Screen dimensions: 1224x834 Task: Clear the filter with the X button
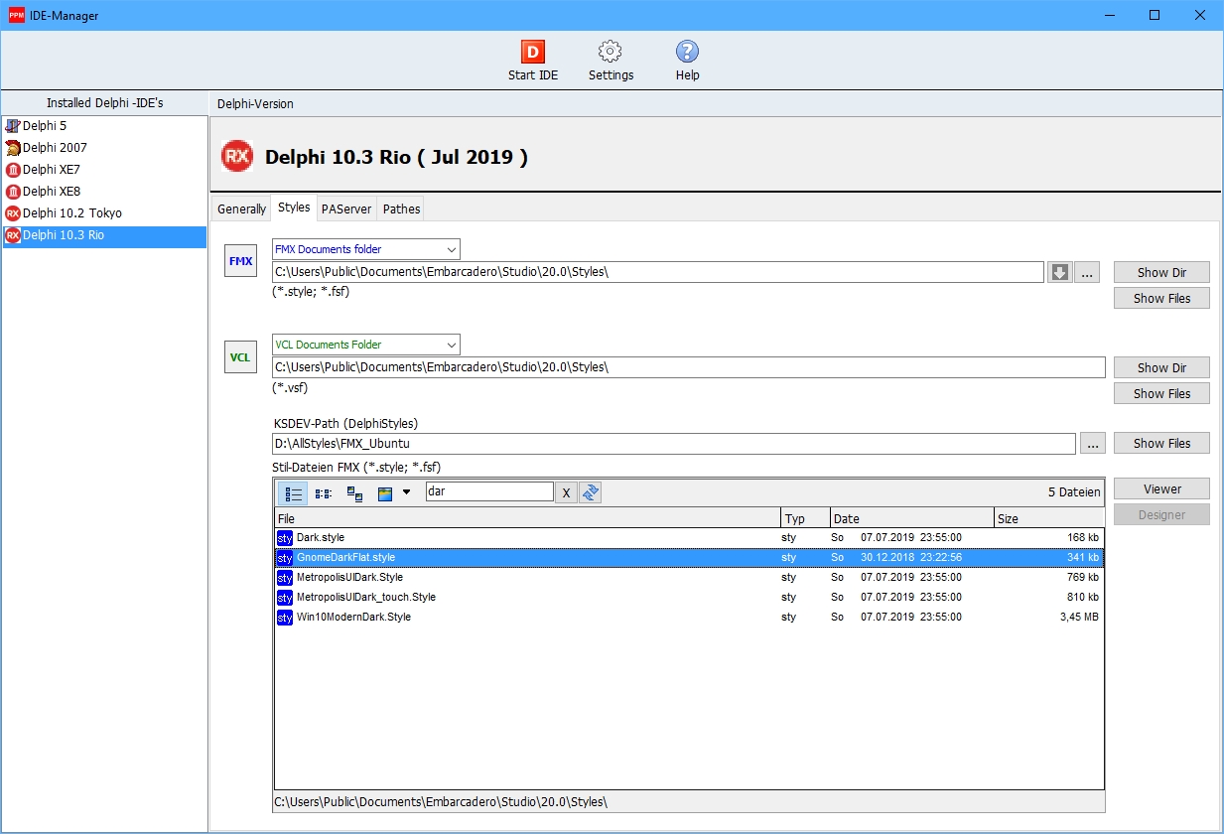tap(566, 492)
